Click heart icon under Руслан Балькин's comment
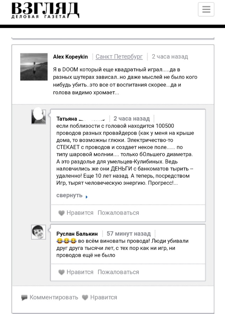225x314 pixels. point(61,272)
